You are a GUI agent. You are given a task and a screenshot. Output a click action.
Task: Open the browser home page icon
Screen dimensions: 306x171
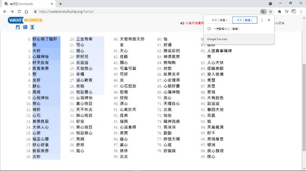(26, 12)
